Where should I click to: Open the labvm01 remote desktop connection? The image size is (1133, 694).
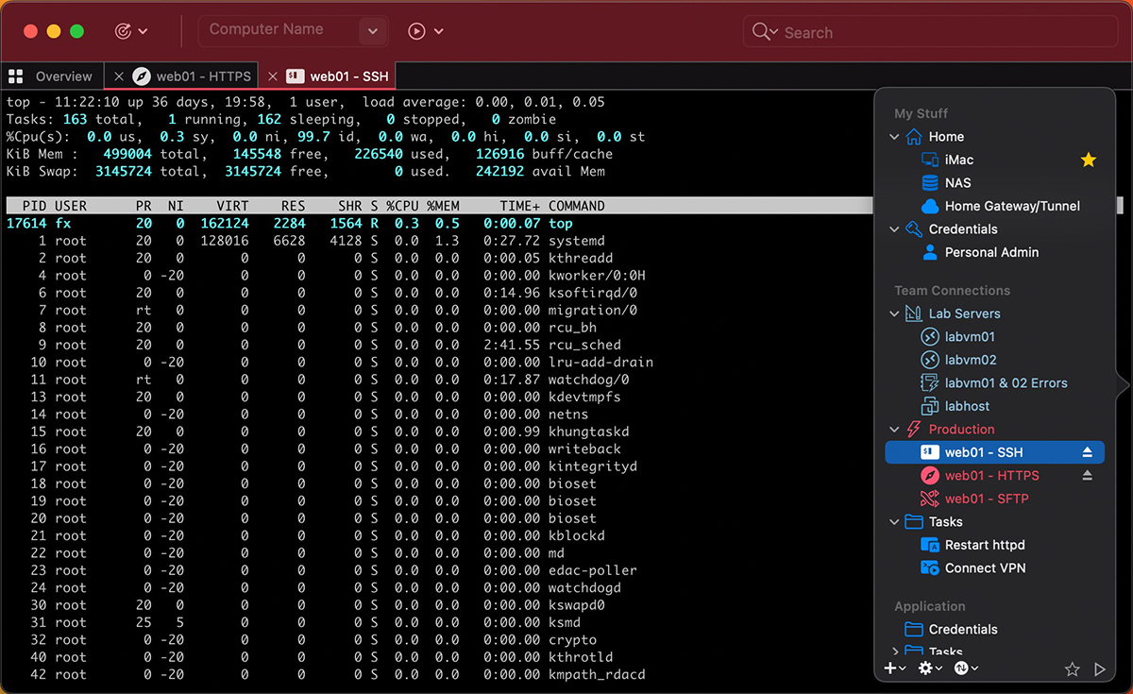point(970,337)
